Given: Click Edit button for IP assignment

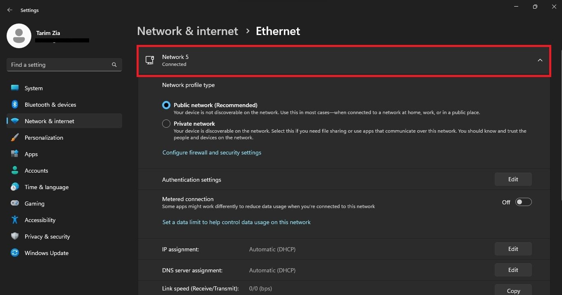Looking at the screenshot, I should (x=513, y=249).
